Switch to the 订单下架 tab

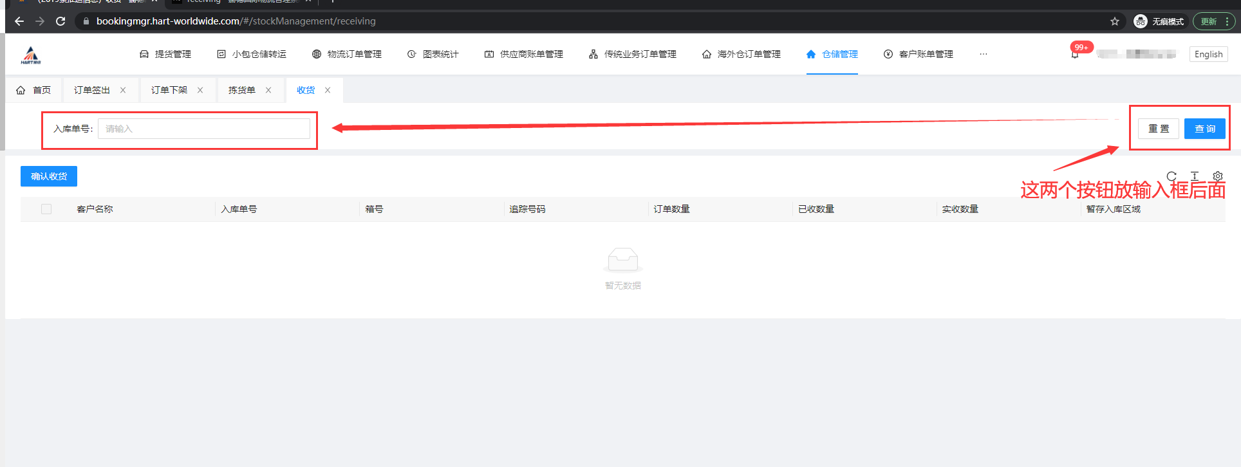click(x=169, y=90)
